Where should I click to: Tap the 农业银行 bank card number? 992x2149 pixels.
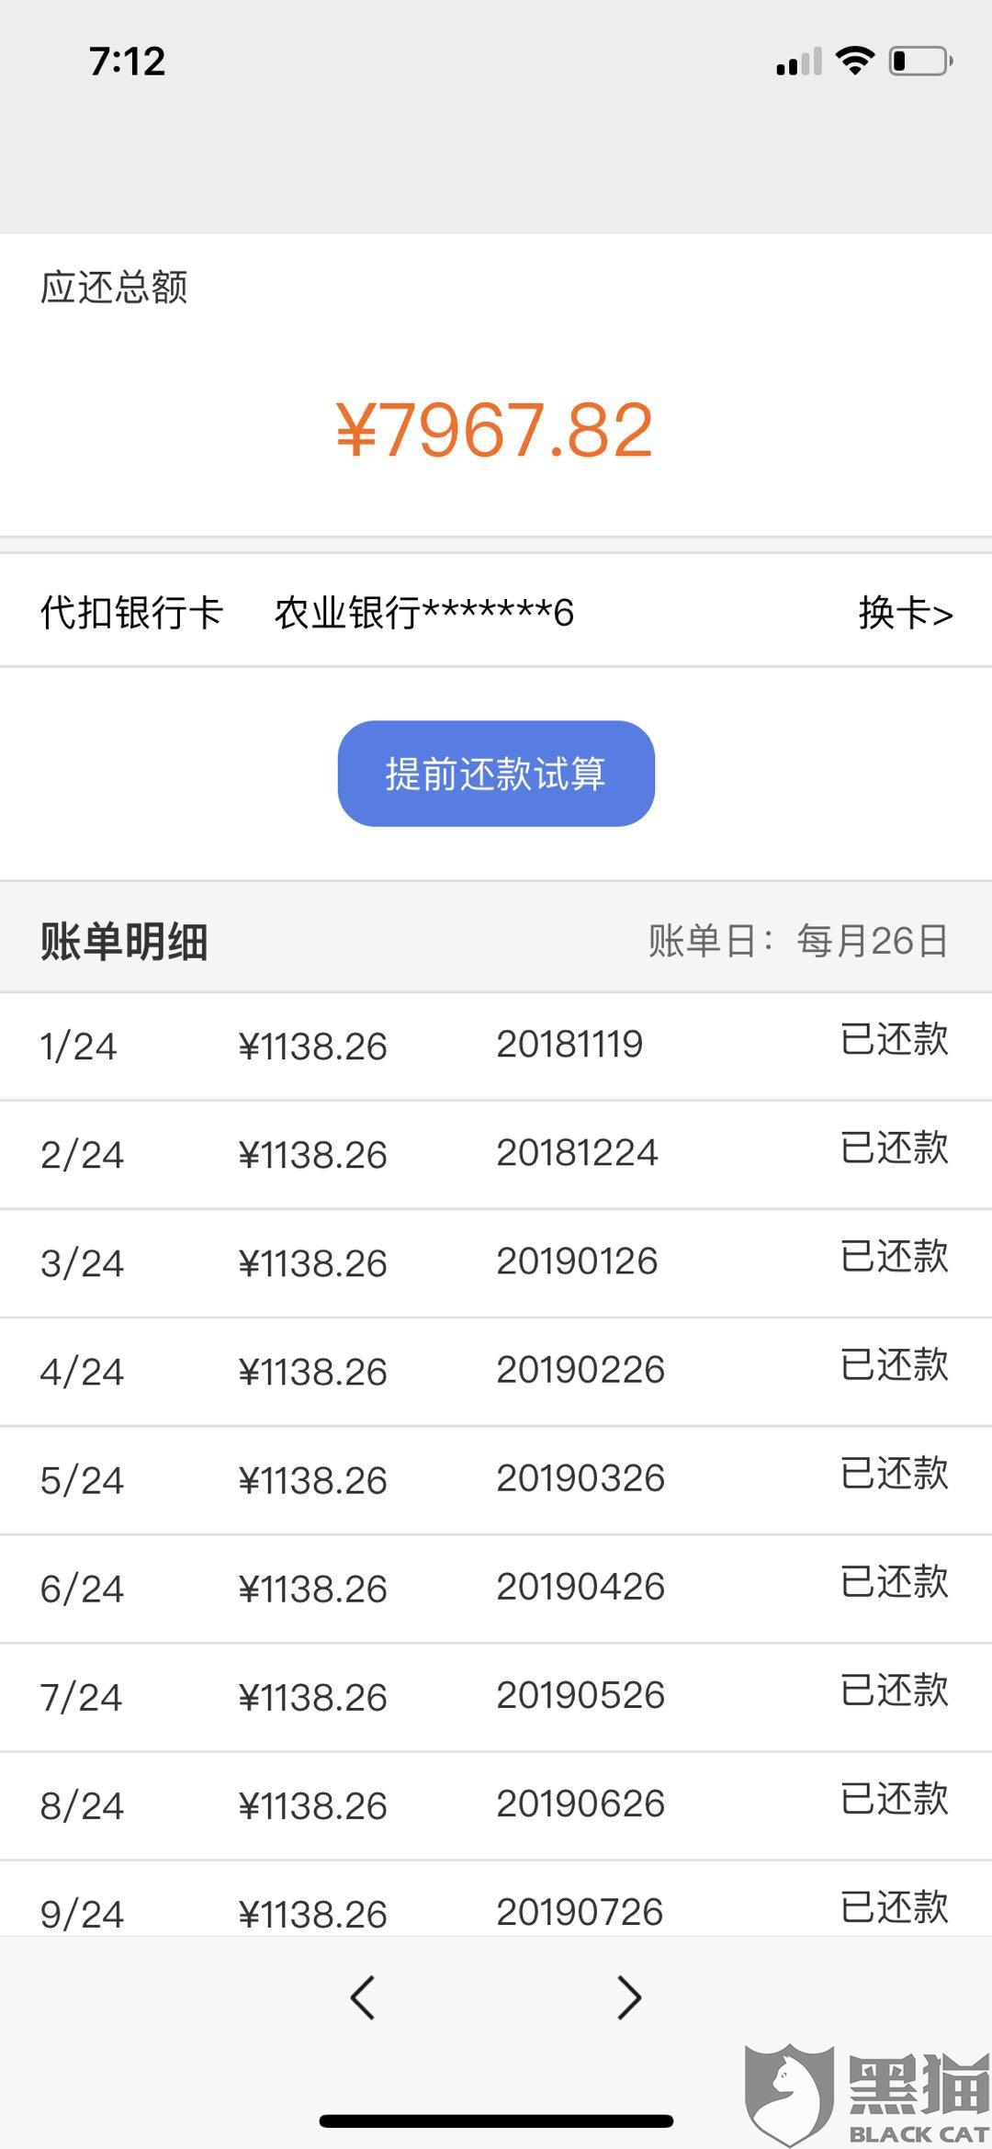tap(423, 613)
